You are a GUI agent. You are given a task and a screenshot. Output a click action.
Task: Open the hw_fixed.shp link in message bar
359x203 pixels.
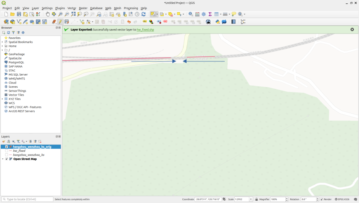coord(145,29)
